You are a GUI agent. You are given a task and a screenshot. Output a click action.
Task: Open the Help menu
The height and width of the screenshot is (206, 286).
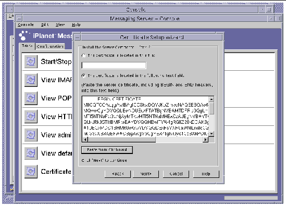[x=76, y=25]
